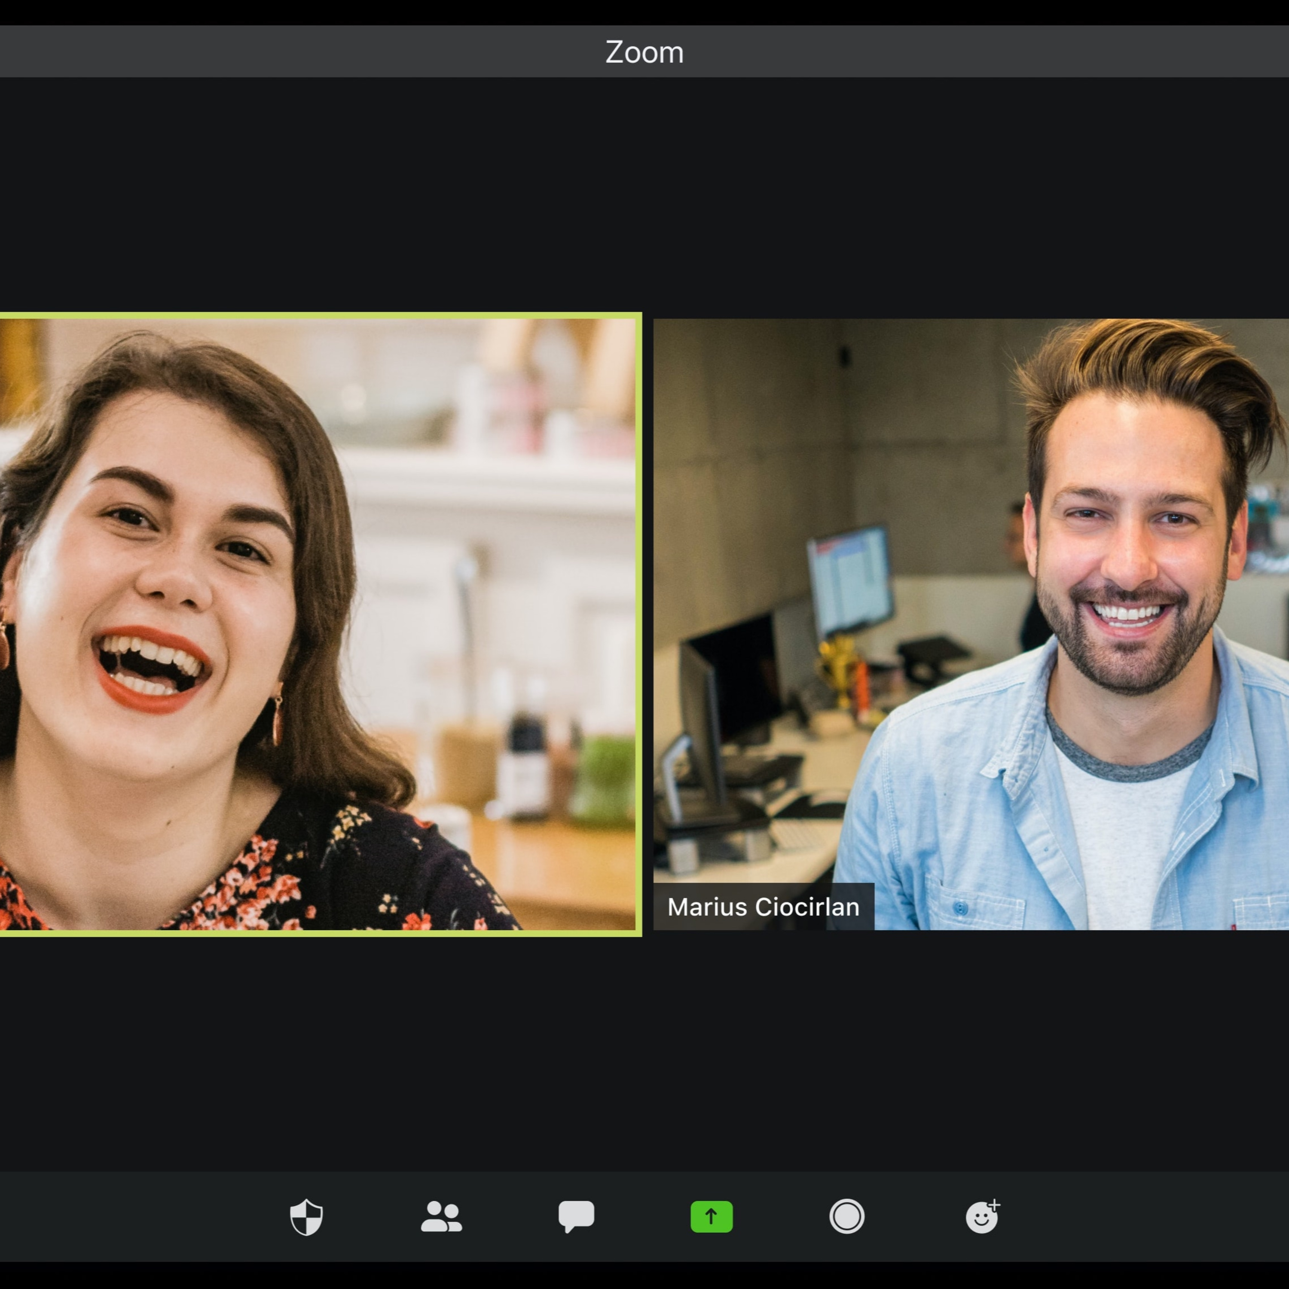Image resolution: width=1289 pixels, height=1289 pixels.
Task: Open the Security shield options
Action: (x=306, y=1217)
